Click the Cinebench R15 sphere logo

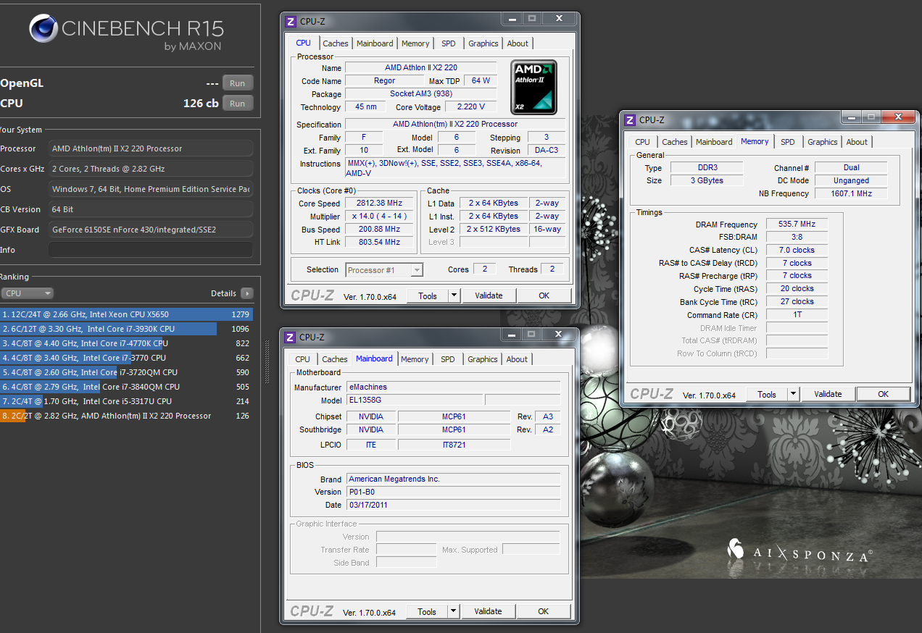point(43,30)
